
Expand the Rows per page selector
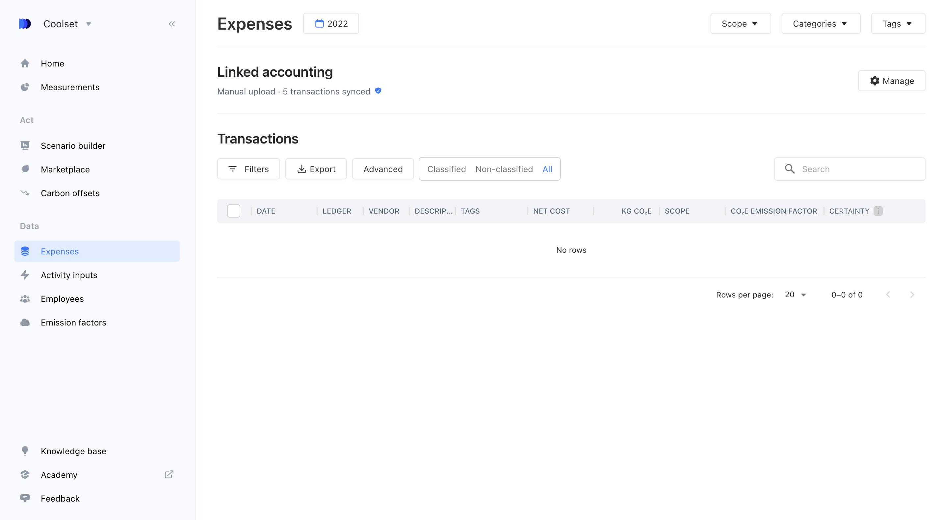pos(796,295)
